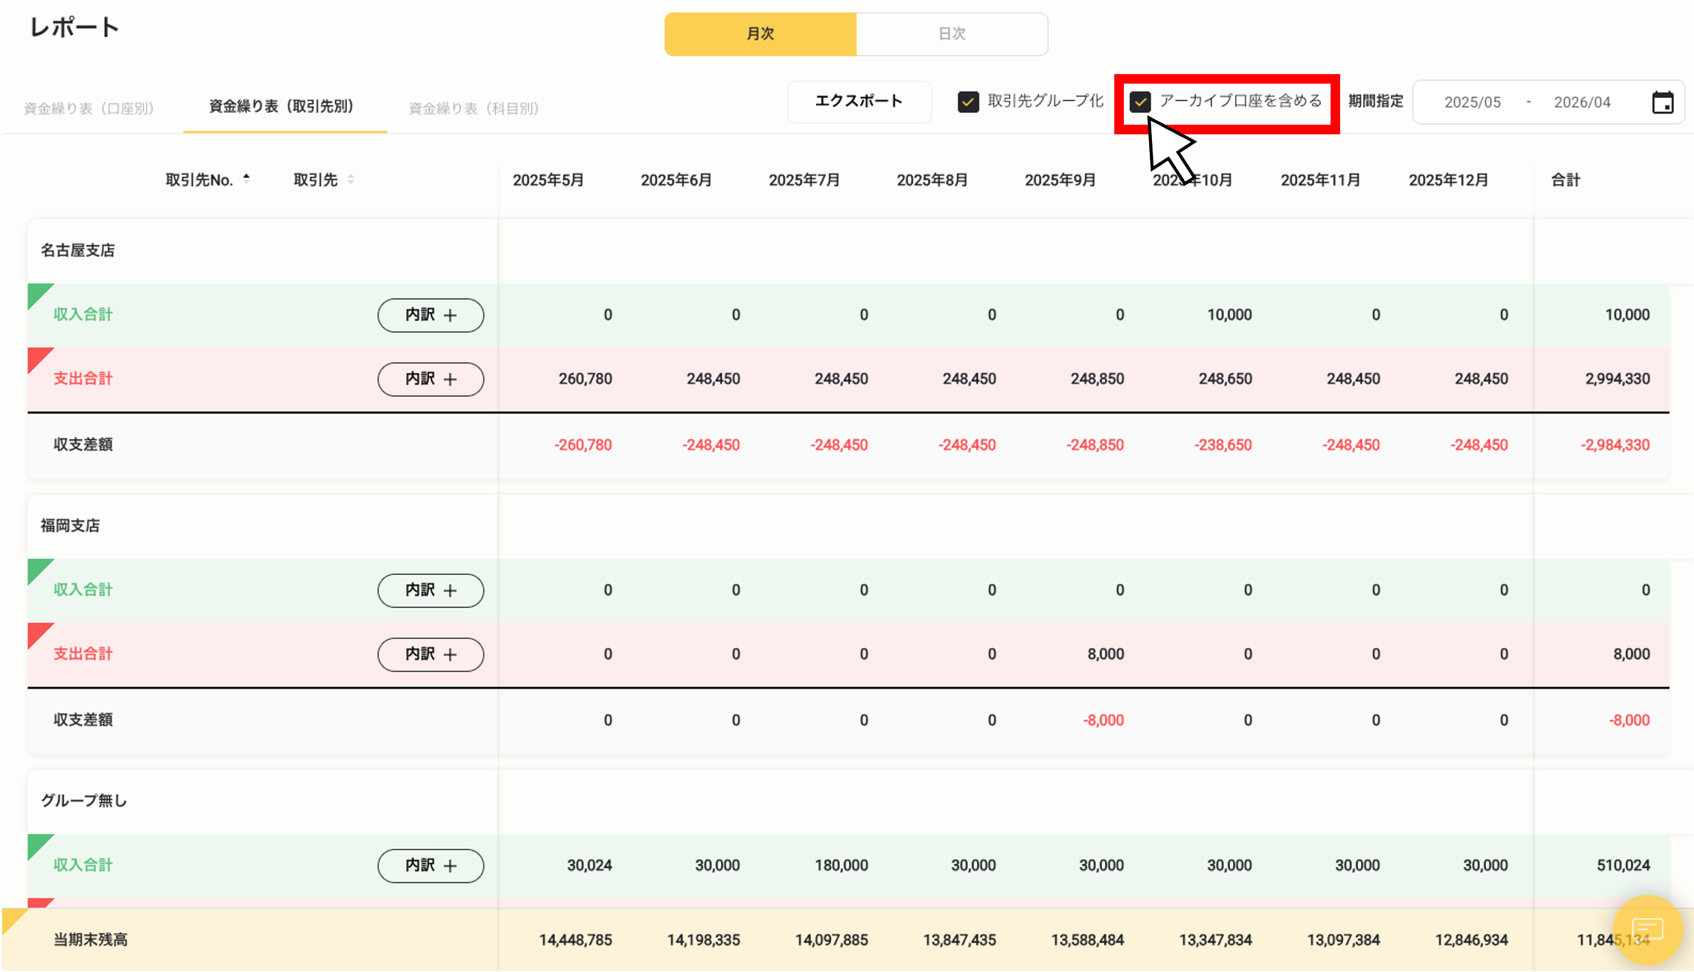The image size is (1694, 972).
Task: Select the 当期末残高 total row
Action: tap(90, 939)
